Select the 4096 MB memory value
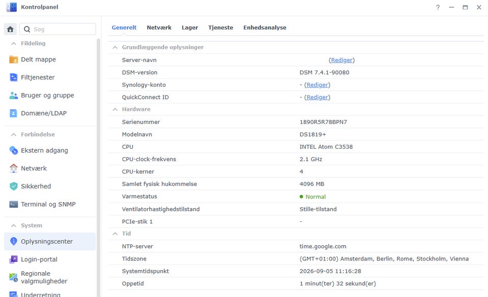The height and width of the screenshot is (297, 488). pos(312,184)
